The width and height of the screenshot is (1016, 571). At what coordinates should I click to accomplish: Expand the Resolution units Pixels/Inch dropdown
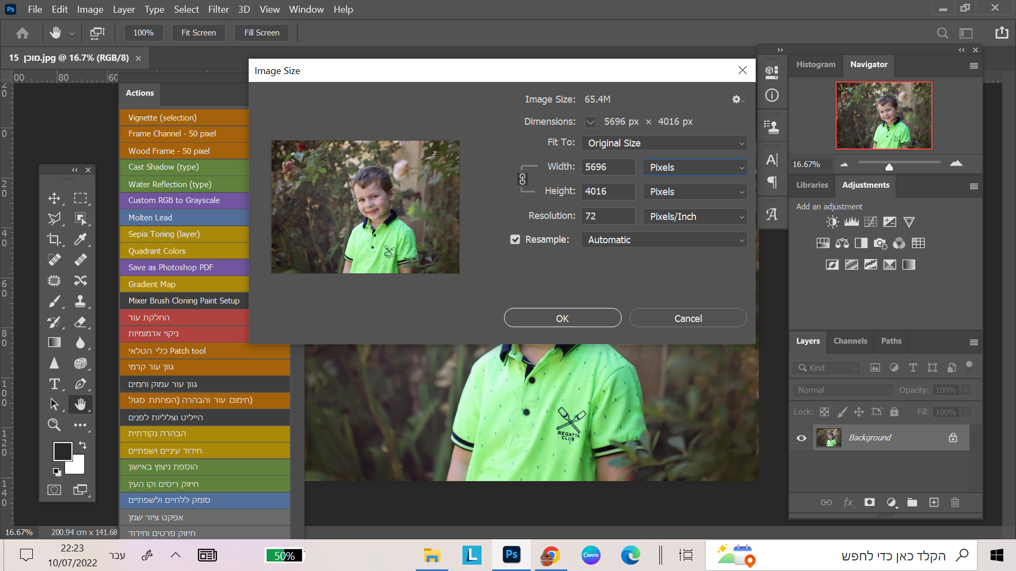(x=694, y=216)
